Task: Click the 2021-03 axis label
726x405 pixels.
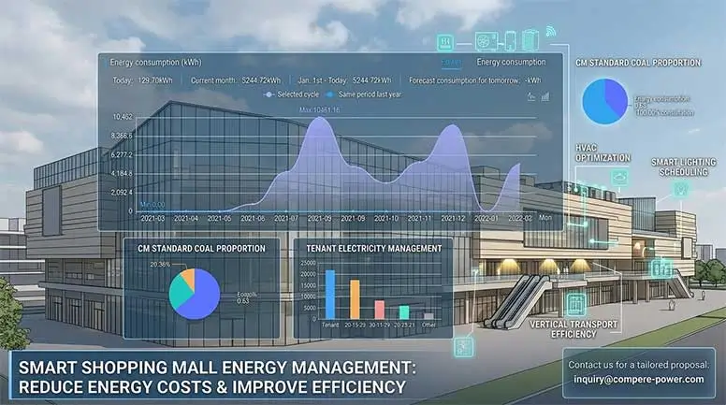Action: pos(152,218)
